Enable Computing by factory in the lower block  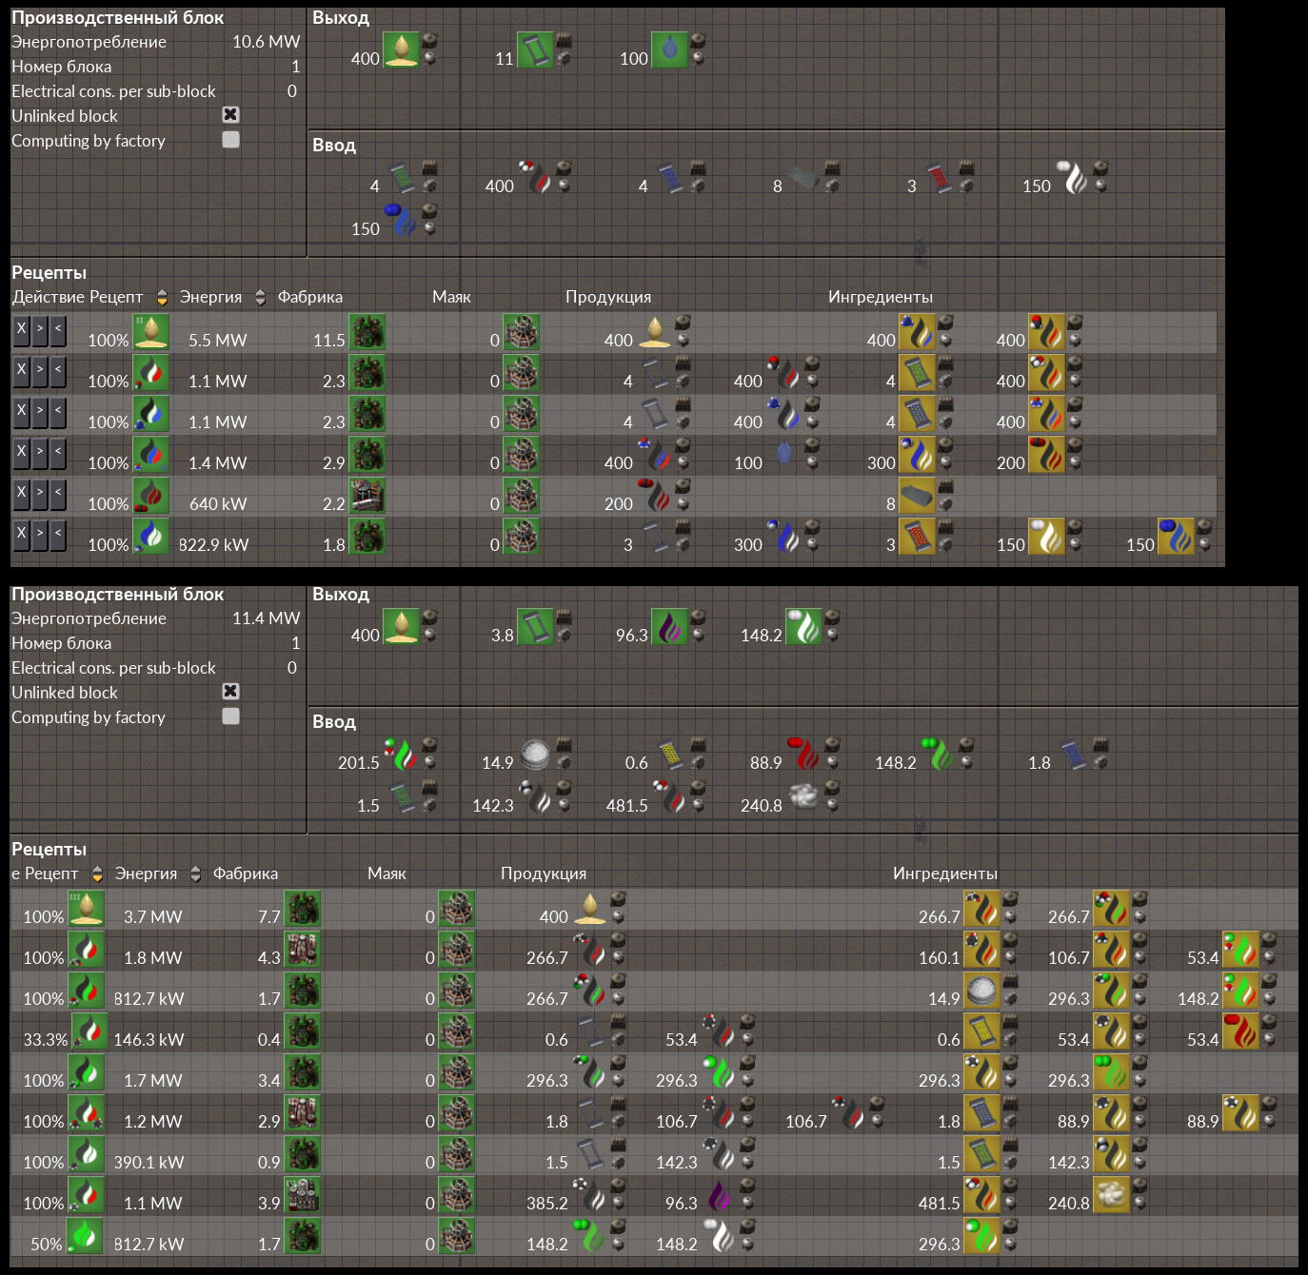point(230,716)
